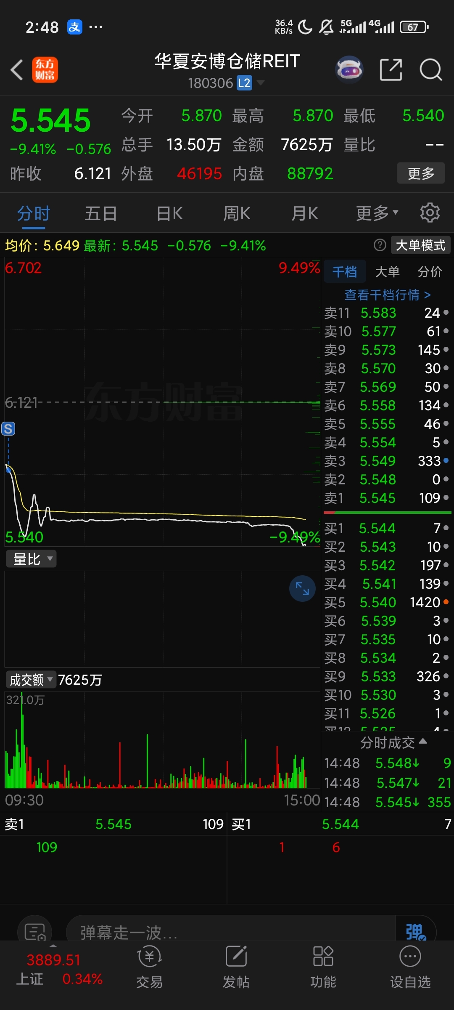Viewport: 454px width, 1010px height.
Task: Tap the bottom 卖1 5.545 109 summary row
Action: tap(113, 824)
